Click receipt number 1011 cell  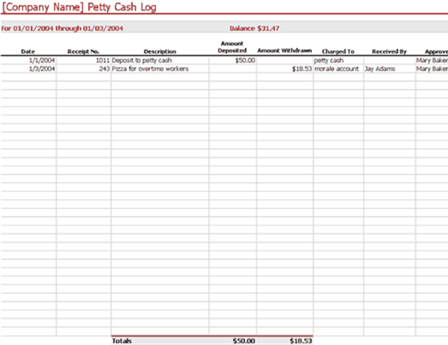pos(102,60)
